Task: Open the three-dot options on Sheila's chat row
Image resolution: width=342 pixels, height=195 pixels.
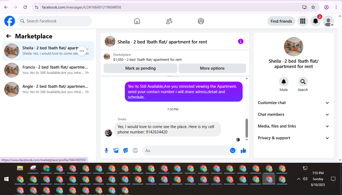Action: (x=82, y=51)
